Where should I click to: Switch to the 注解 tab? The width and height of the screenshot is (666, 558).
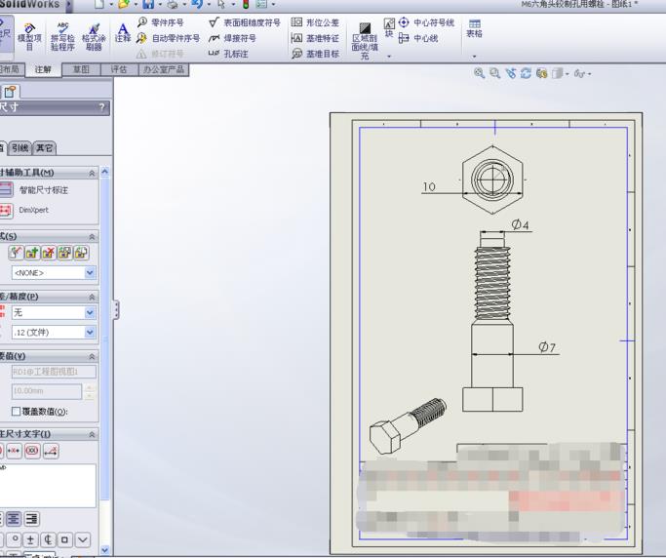coord(43,69)
